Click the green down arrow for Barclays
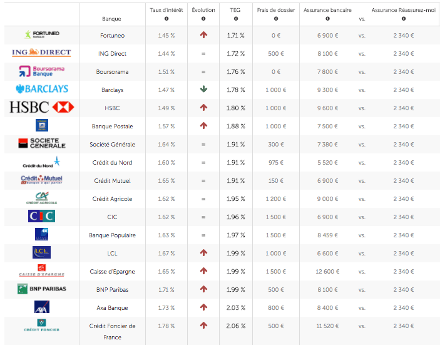Screen dimensions: 440x345 [x=203, y=90]
